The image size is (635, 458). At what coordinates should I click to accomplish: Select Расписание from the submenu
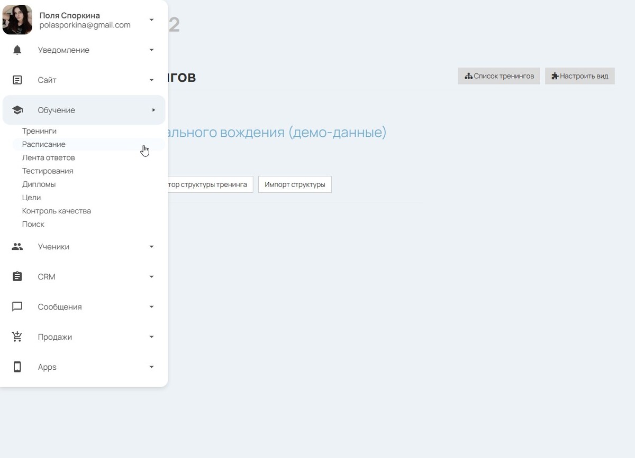tap(44, 144)
